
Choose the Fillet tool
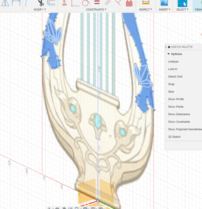click(x=27, y=3)
